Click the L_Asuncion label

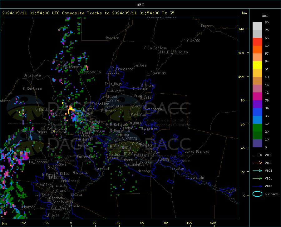[x=156, y=73]
